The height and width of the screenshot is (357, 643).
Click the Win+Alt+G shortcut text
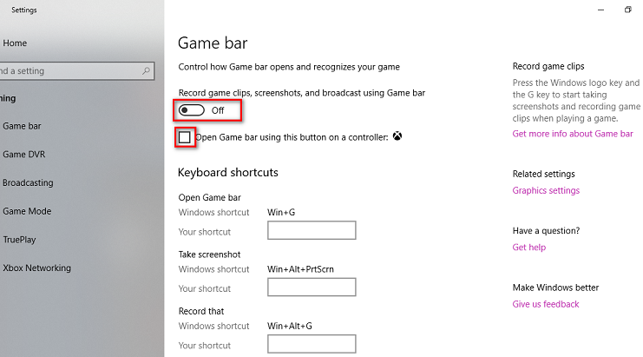290,326
